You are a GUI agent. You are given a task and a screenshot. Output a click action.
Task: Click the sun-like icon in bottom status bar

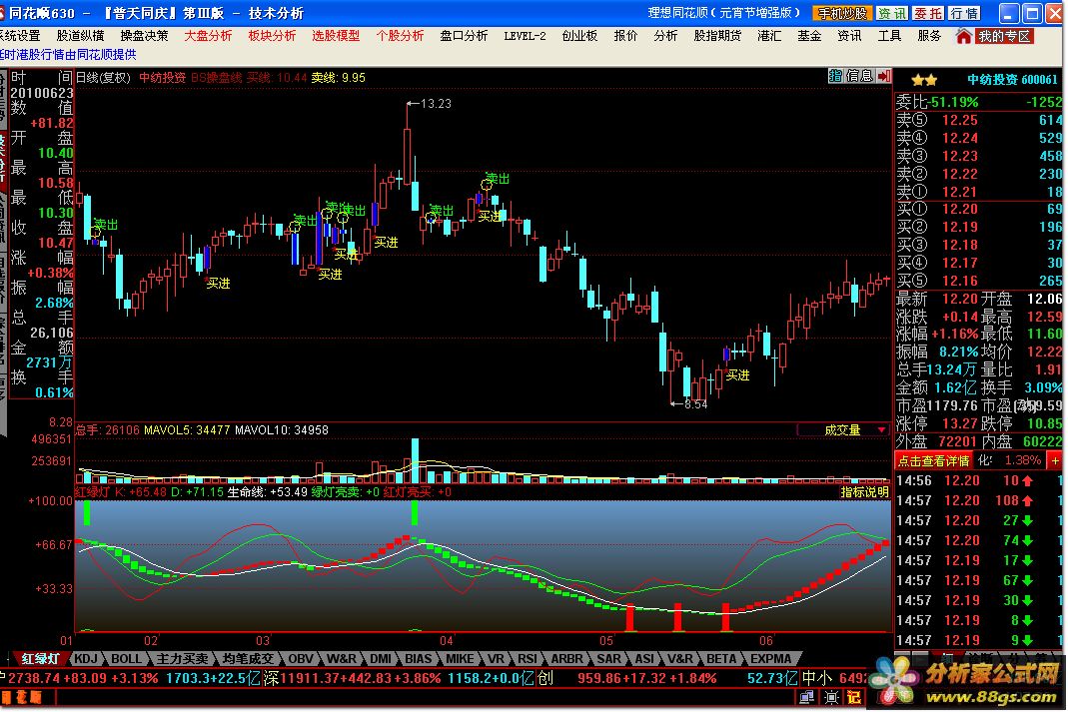[831, 697]
